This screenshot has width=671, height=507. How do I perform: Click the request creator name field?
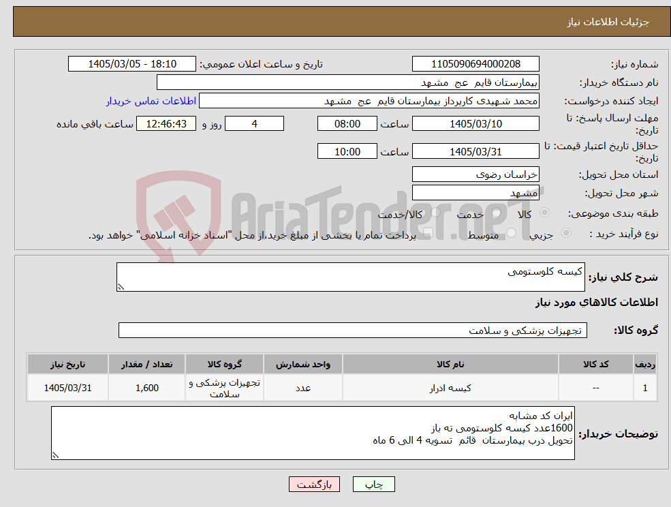[x=369, y=101]
